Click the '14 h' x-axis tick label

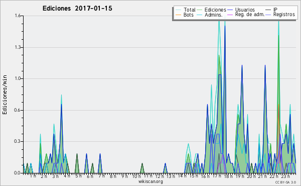pos(182,176)
